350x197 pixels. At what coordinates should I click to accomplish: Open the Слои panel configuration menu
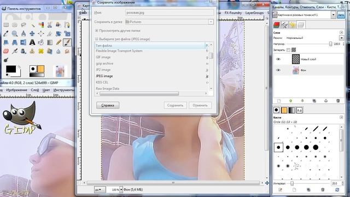tap(341, 33)
